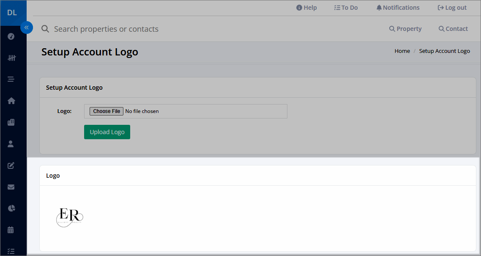The width and height of the screenshot is (481, 256).
Task: Open the To Do menu
Action: tap(346, 7)
